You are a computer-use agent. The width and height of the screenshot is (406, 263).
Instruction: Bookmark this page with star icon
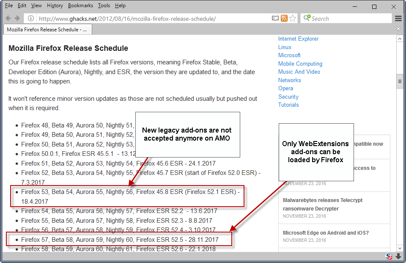[x=293, y=18]
